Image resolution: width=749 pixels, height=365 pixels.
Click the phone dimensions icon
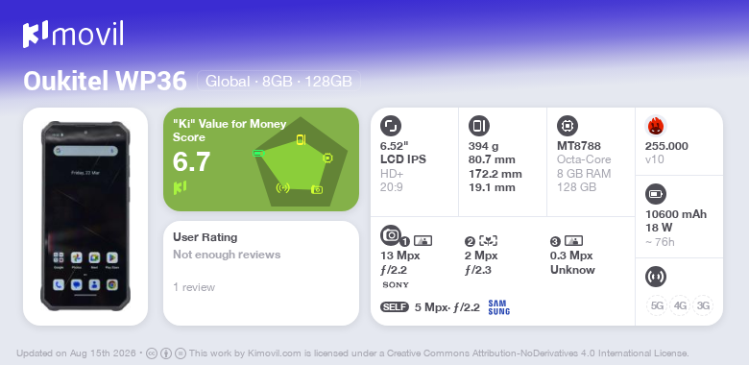click(478, 126)
